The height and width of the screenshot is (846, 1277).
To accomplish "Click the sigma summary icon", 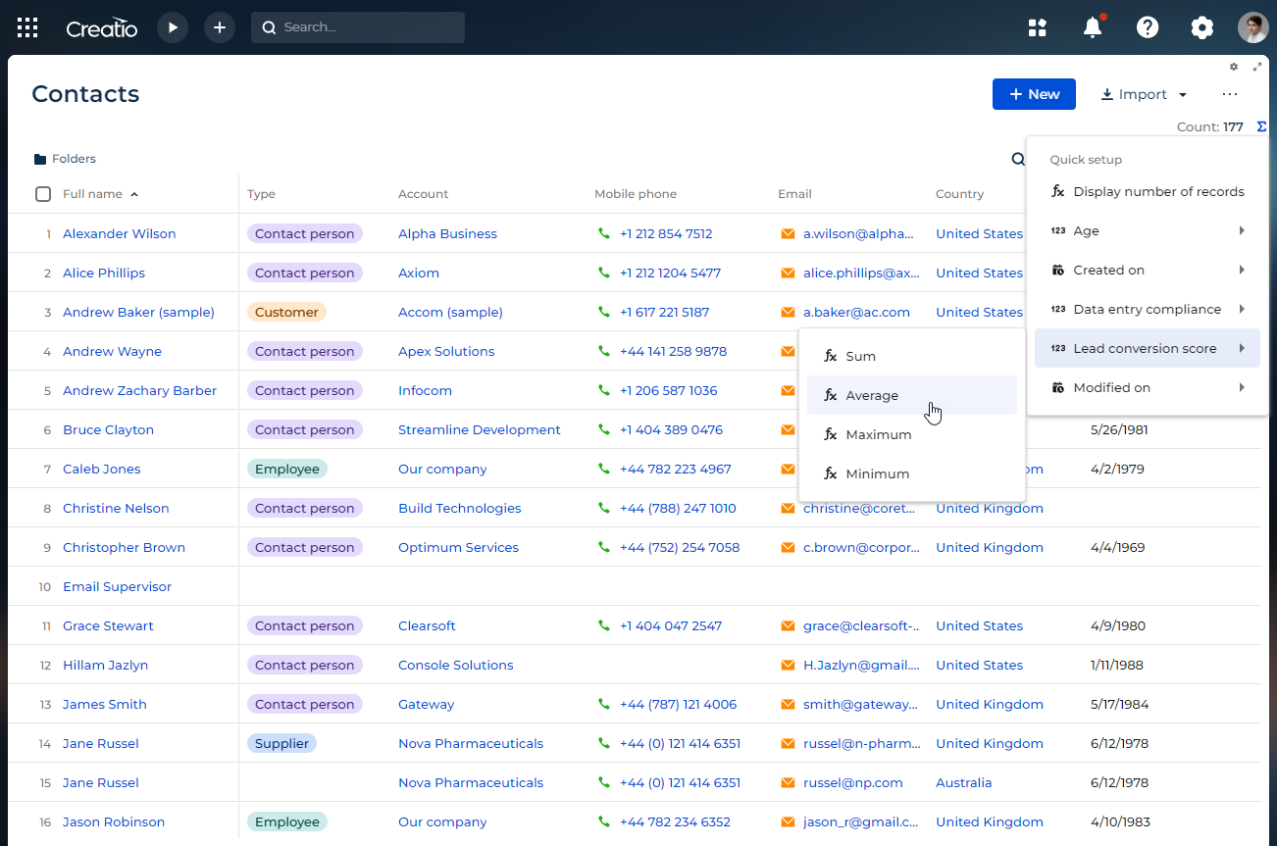I will (1261, 126).
